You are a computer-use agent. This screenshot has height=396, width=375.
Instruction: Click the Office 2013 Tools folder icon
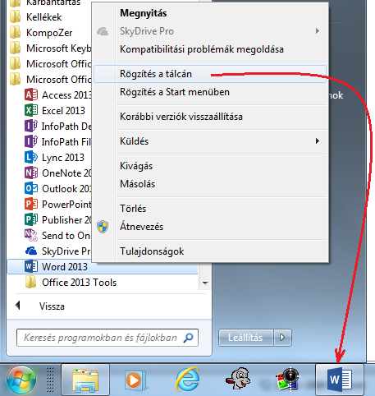tap(30, 282)
